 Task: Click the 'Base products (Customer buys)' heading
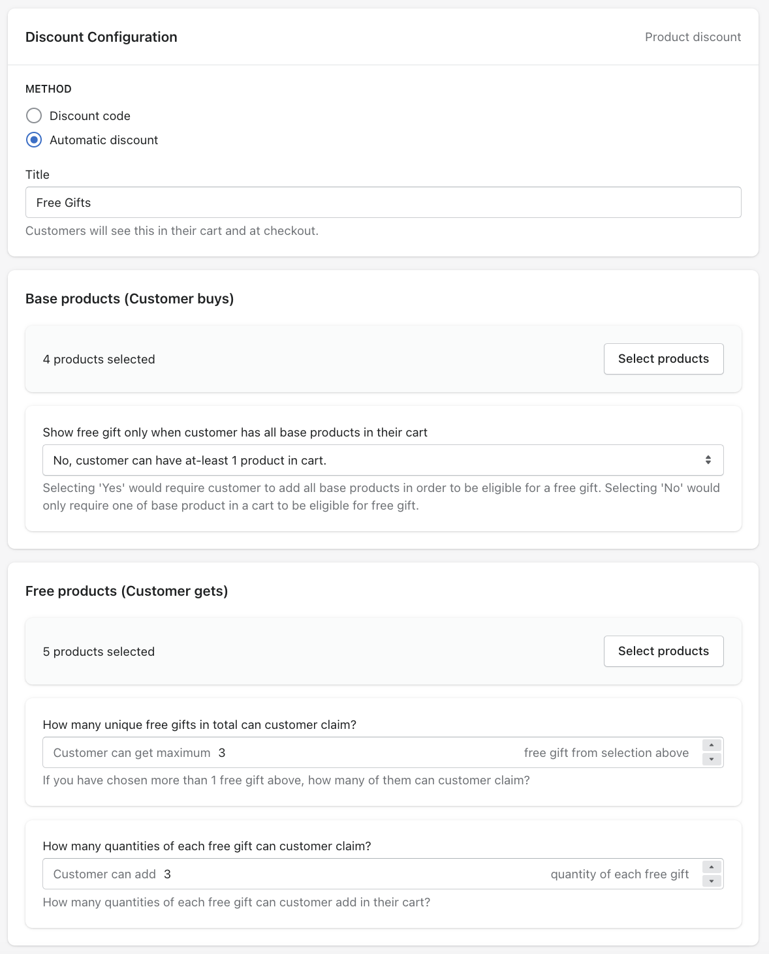point(129,299)
